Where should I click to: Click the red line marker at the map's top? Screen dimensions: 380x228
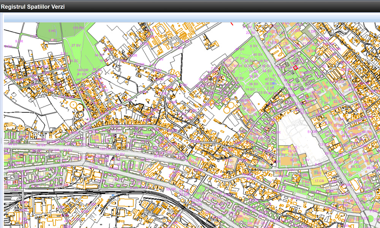(x=232, y=24)
